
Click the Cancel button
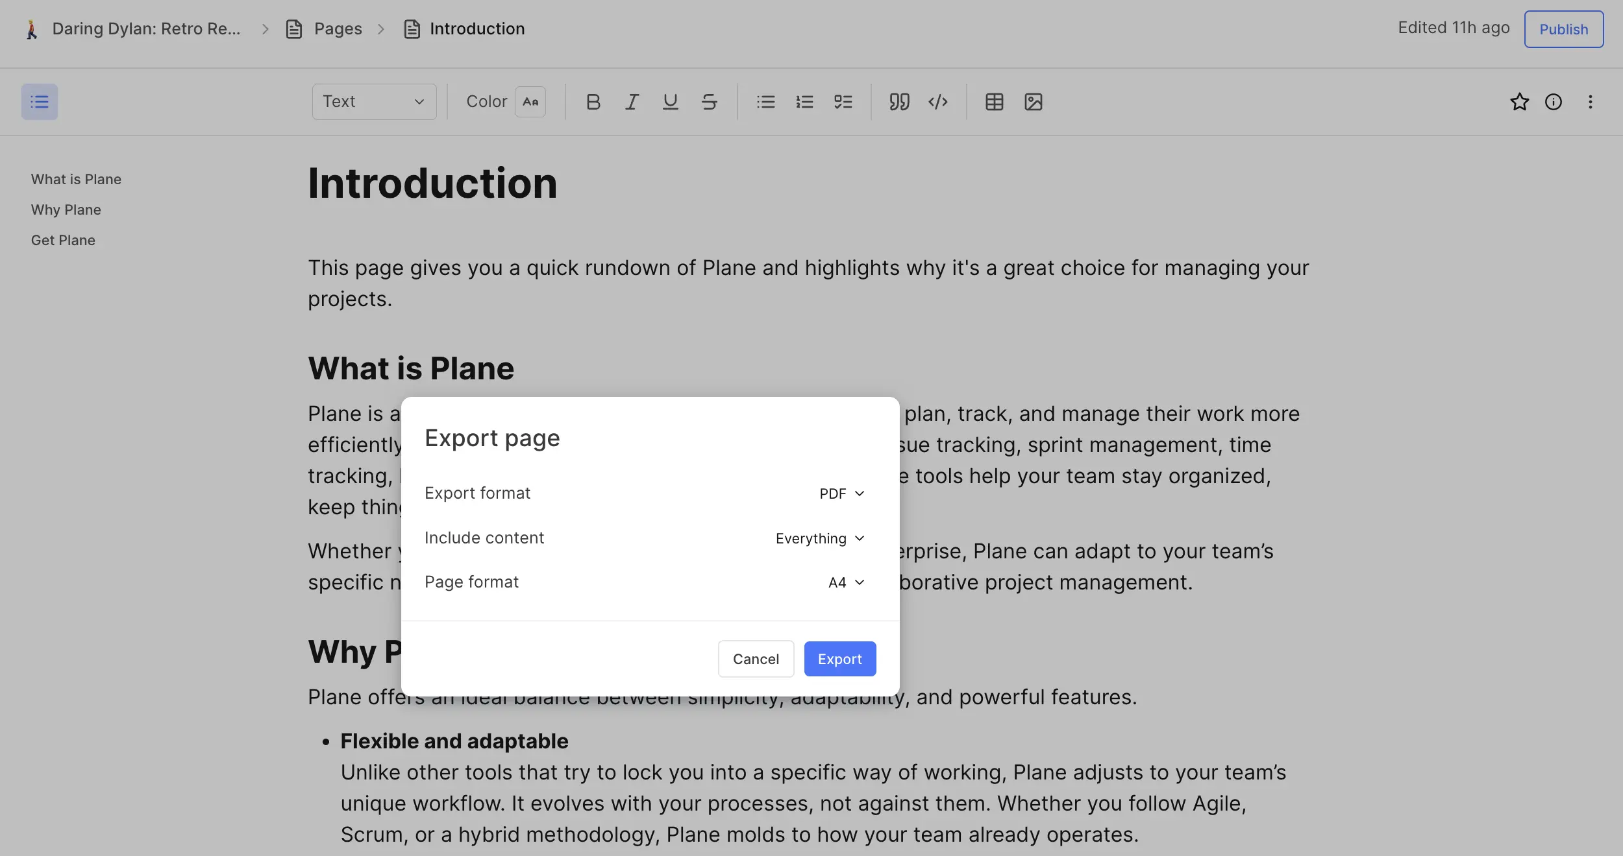click(756, 659)
